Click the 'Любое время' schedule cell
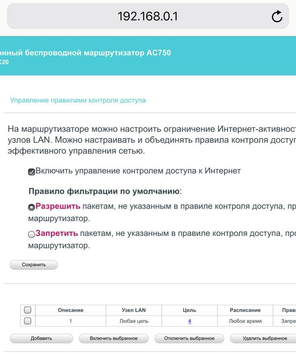This screenshot has height=355, width=296. pyautogui.click(x=245, y=321)
